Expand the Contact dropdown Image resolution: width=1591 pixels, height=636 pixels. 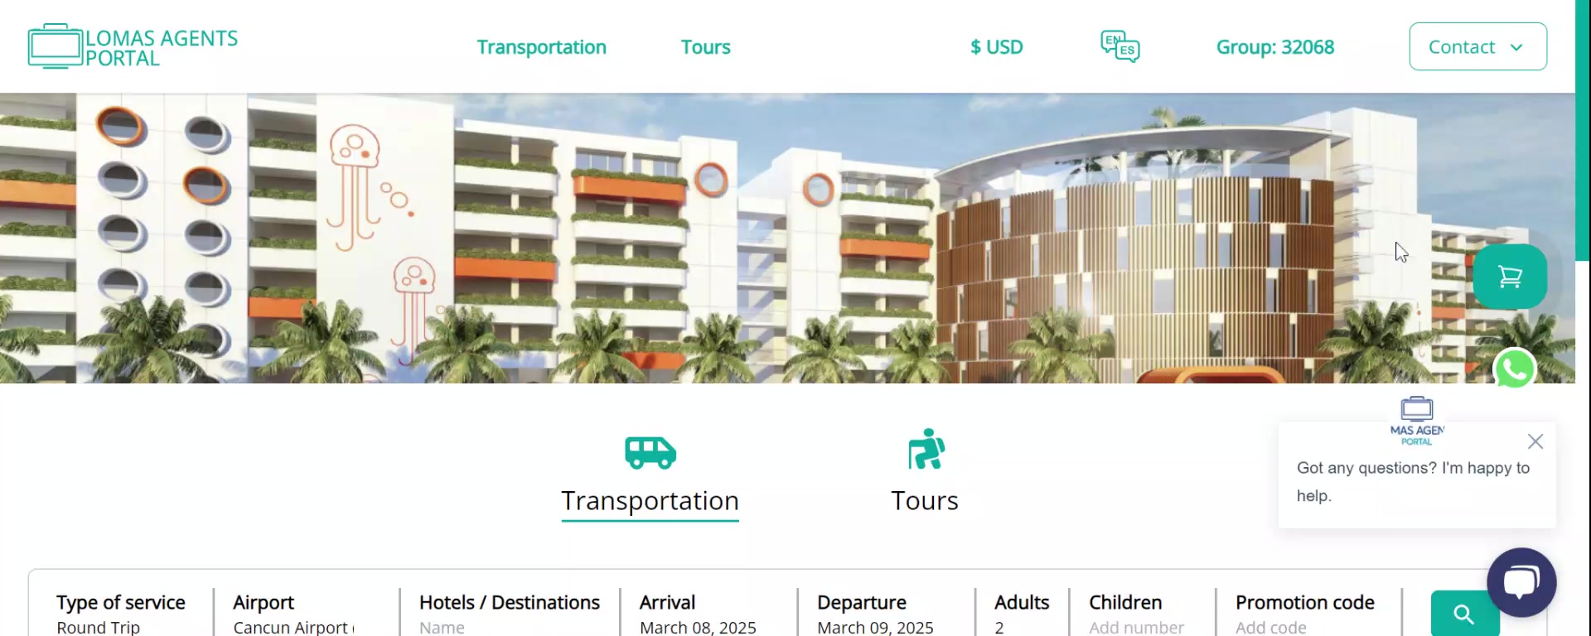[1477, 46]
